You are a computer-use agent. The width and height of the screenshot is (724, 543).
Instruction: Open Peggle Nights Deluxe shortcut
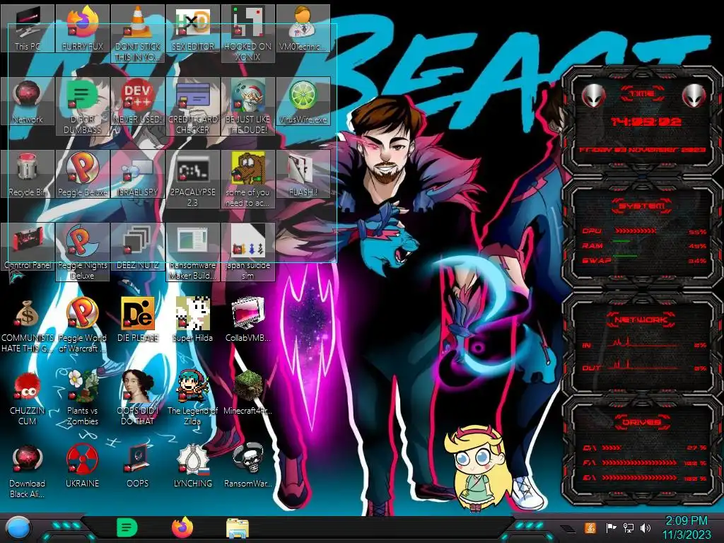pyautogui.click(x=83, y=252)
